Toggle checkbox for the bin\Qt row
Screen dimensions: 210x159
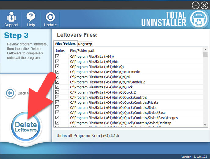57,67
